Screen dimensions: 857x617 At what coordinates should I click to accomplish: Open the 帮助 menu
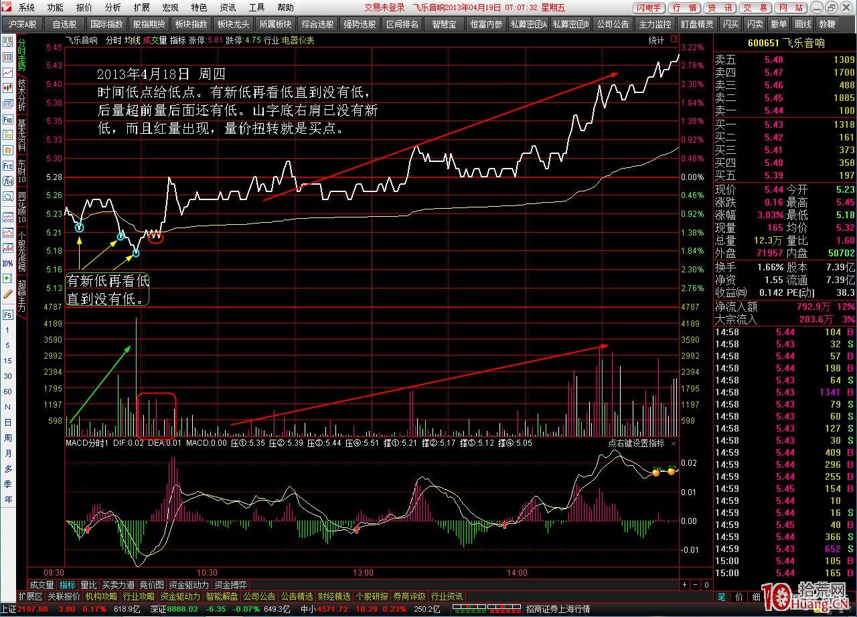tap(285, 7)
